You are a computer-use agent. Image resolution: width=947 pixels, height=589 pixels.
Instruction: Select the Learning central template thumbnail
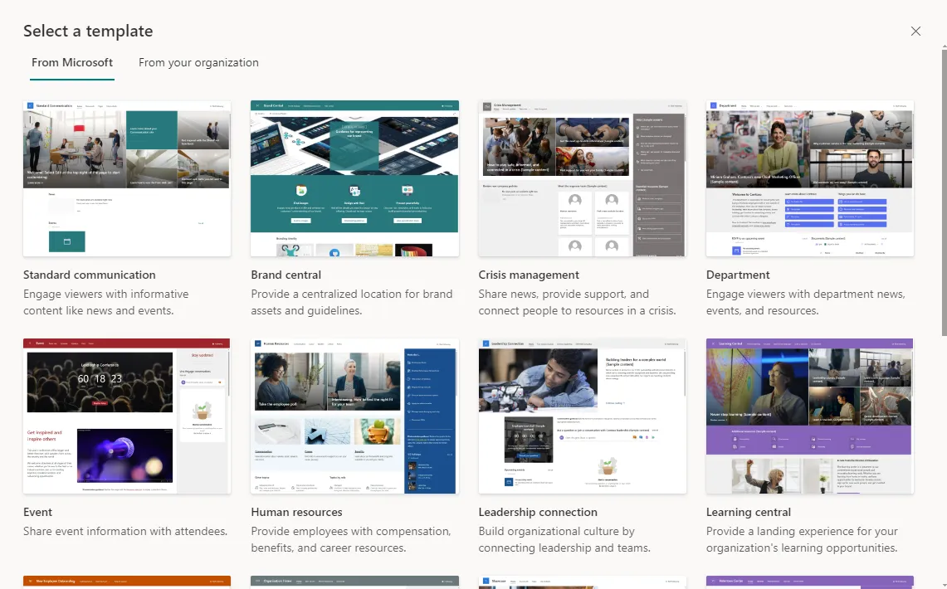(810, 416)
